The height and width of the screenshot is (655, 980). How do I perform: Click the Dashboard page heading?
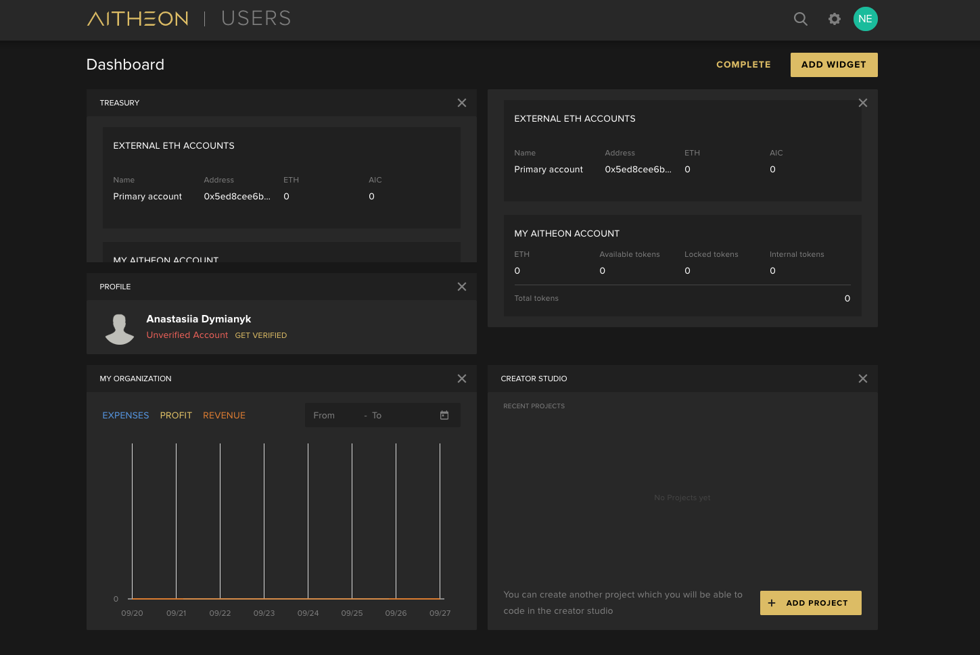[x=125, y=64]
